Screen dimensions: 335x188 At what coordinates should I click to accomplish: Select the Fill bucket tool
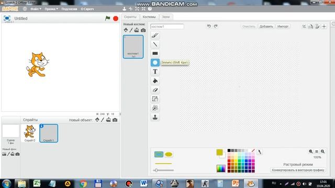[155, 81]
